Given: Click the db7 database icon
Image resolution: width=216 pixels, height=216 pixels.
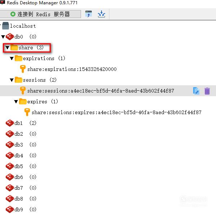Looking at the screenshot, I should [10, 188].
